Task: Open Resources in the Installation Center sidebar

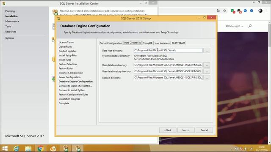Action: pos(11,32)
